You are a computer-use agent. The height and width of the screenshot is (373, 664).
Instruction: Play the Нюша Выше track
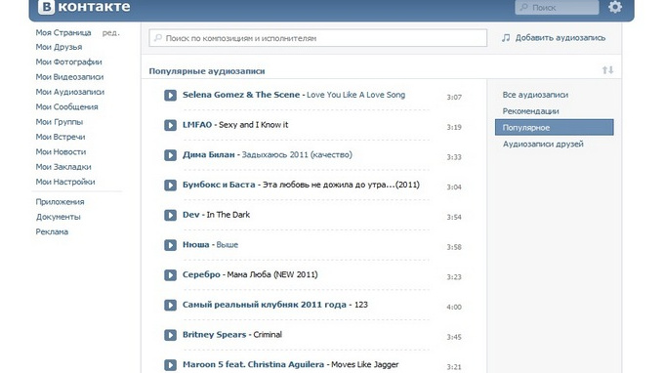click(x=170, y=245)
